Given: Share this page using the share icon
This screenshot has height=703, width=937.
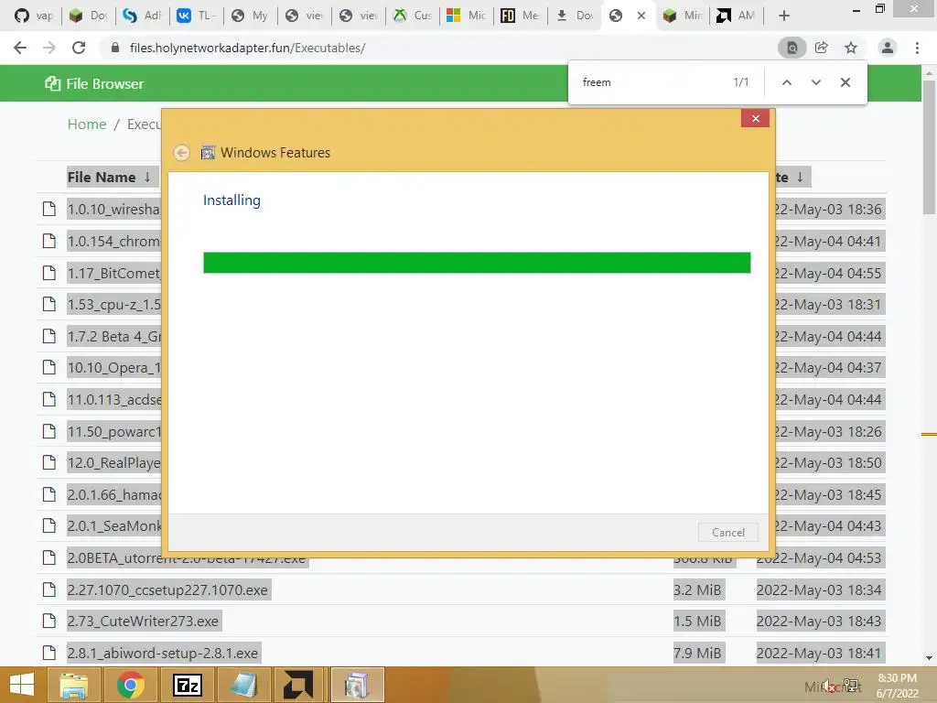Looking at the screenshot, I should (x=821, y=48).
